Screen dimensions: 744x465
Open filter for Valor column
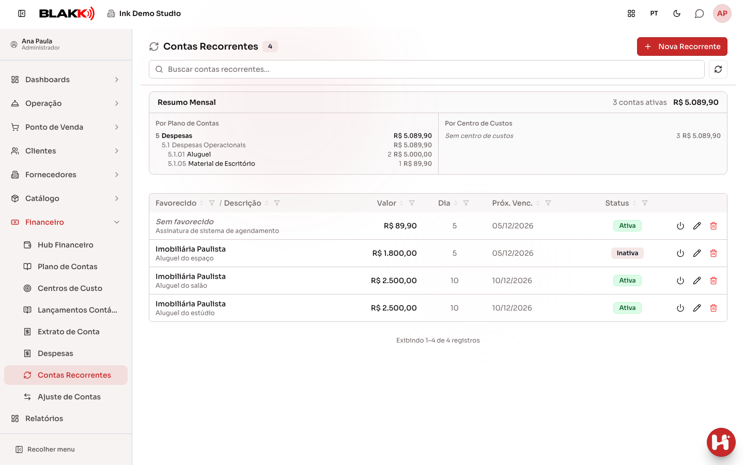(x=412, y=203)
